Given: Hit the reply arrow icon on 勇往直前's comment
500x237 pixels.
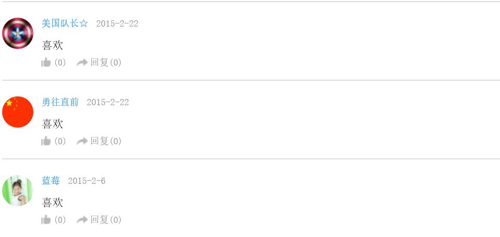Looking at the screenshot, I should [82, 141].
